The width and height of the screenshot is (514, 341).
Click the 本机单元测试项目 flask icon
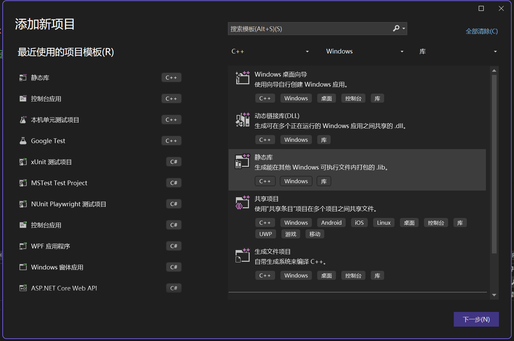(23, 120)
